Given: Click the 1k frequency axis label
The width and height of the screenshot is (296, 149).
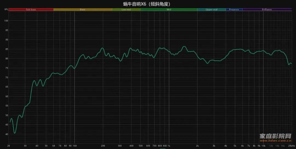Looking at the screenshot, I should click(169, 146).
